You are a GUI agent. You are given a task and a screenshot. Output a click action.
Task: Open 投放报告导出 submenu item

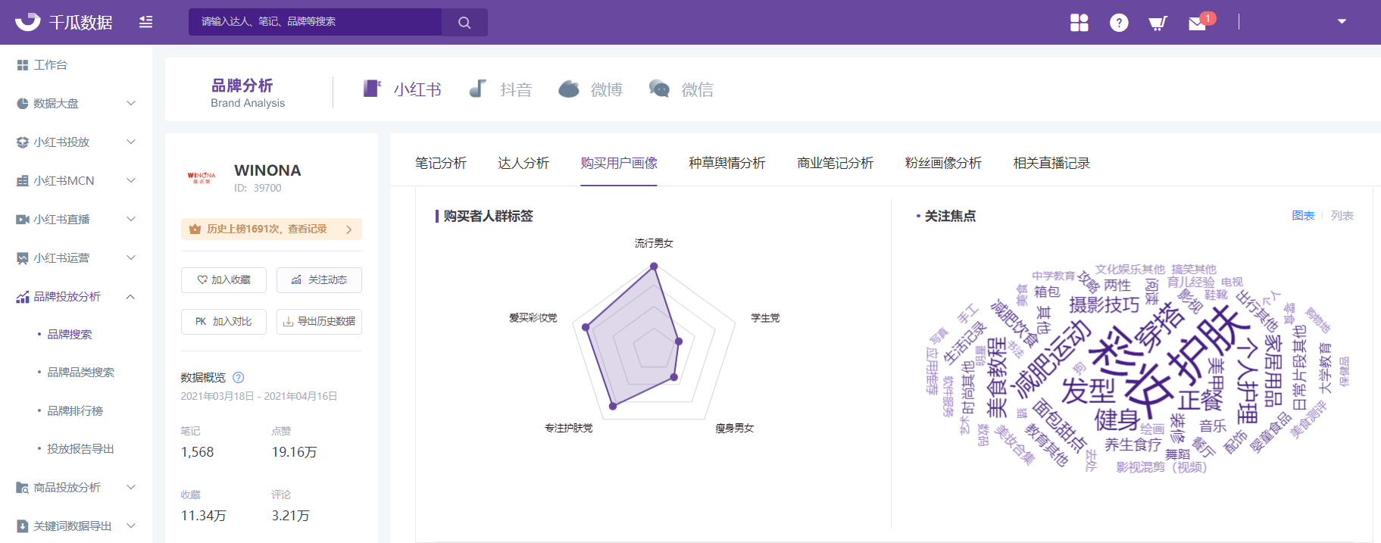pyautogui.click(x=80, y=448)
